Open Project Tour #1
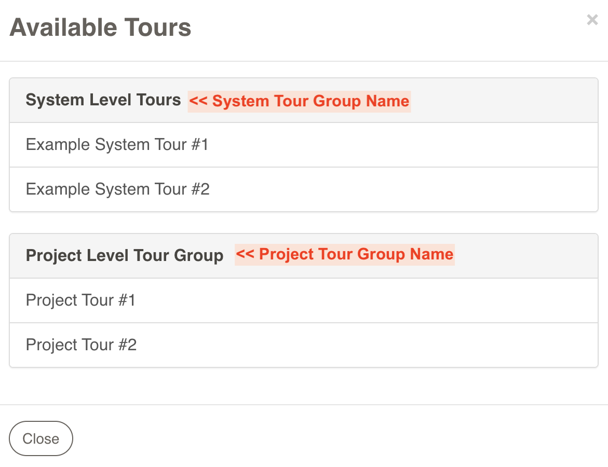The image size is (608, 467). click(x=80, y=300)
